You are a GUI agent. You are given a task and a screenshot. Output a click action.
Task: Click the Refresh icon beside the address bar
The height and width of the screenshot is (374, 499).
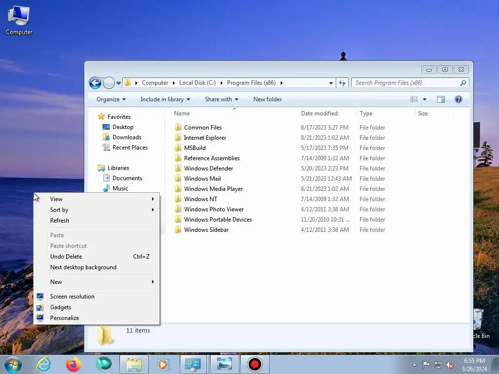pos(342,83)
